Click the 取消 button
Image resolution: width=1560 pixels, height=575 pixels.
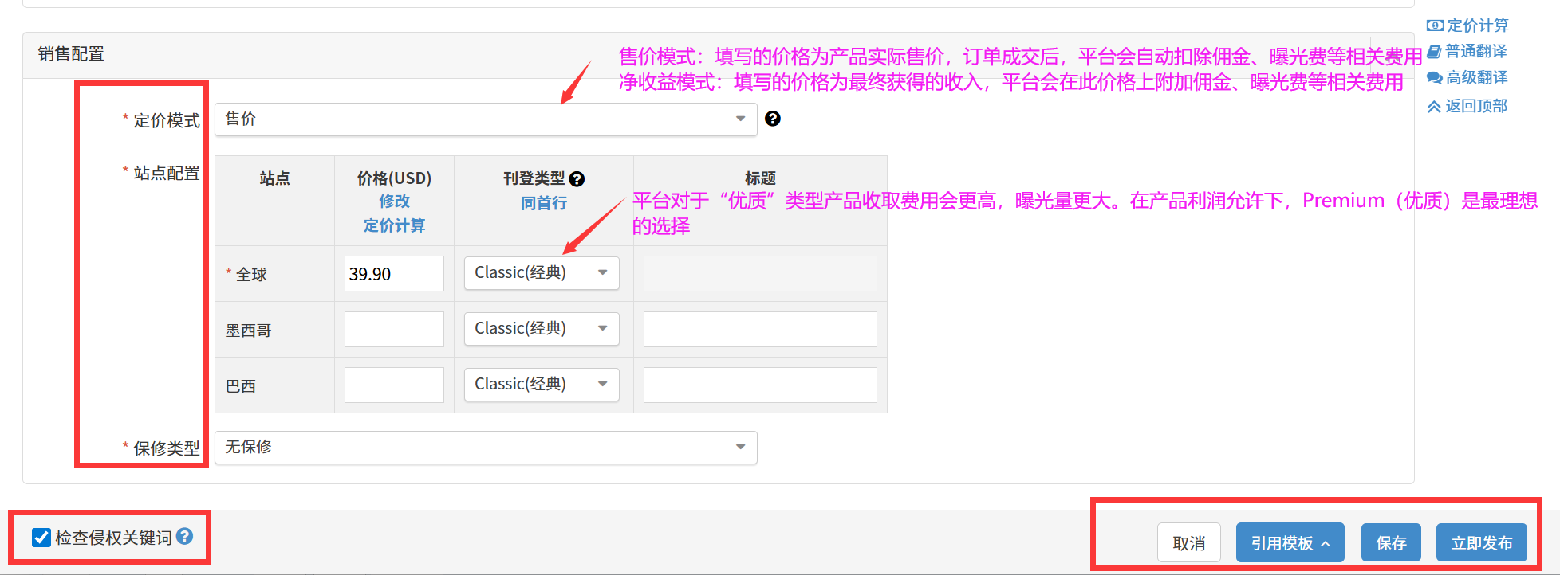point(1188,543)
